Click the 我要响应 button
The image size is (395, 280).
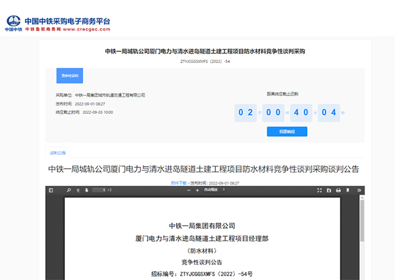point(287,132)
